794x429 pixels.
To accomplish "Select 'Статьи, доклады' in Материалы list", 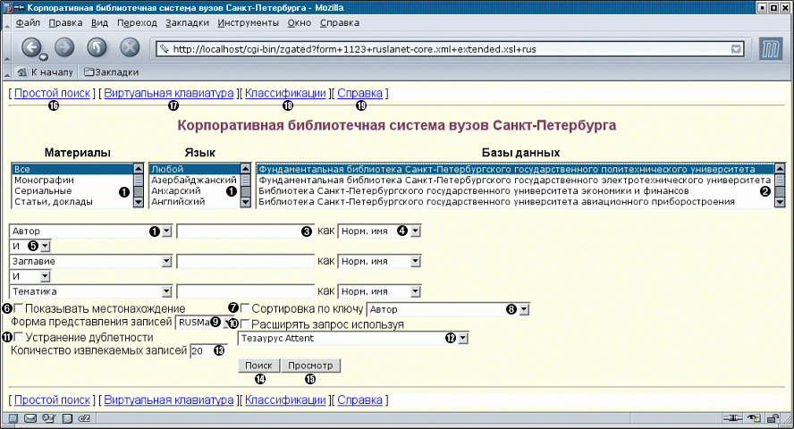I will click(72, 201).
